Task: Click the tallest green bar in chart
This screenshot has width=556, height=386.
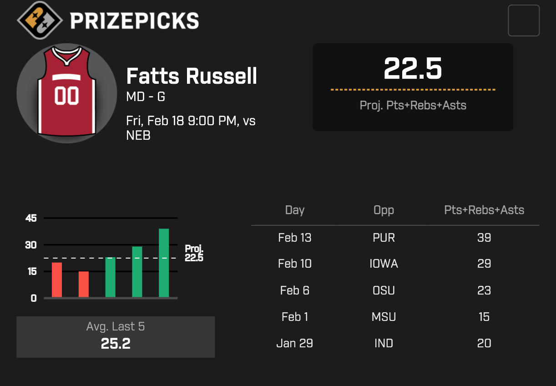Action: (x=164, y=263)
